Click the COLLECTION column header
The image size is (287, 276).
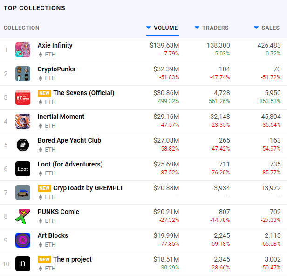pyautogui.click(x=21, y=28)
